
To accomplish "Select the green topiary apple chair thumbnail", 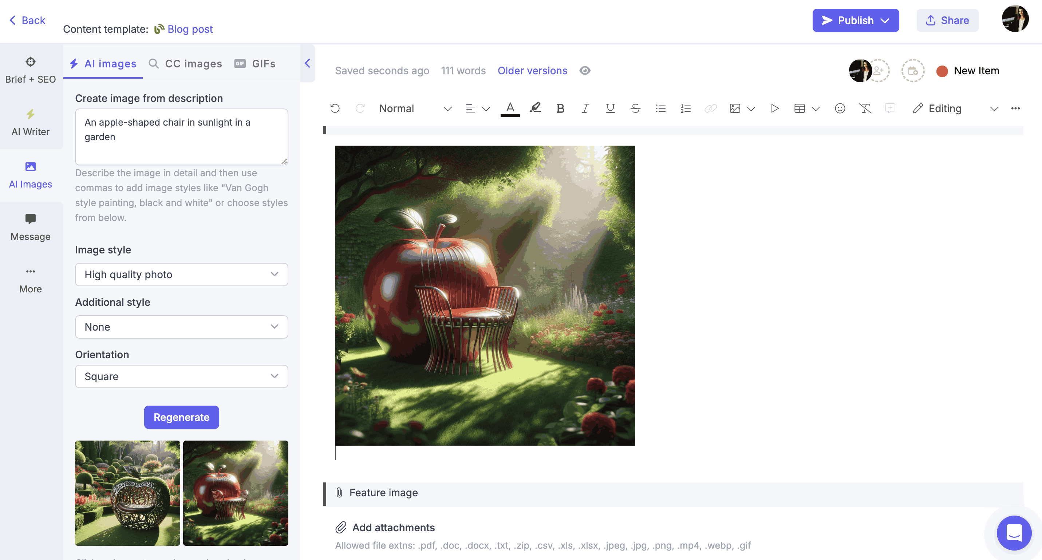I will [x=127, y=493].
